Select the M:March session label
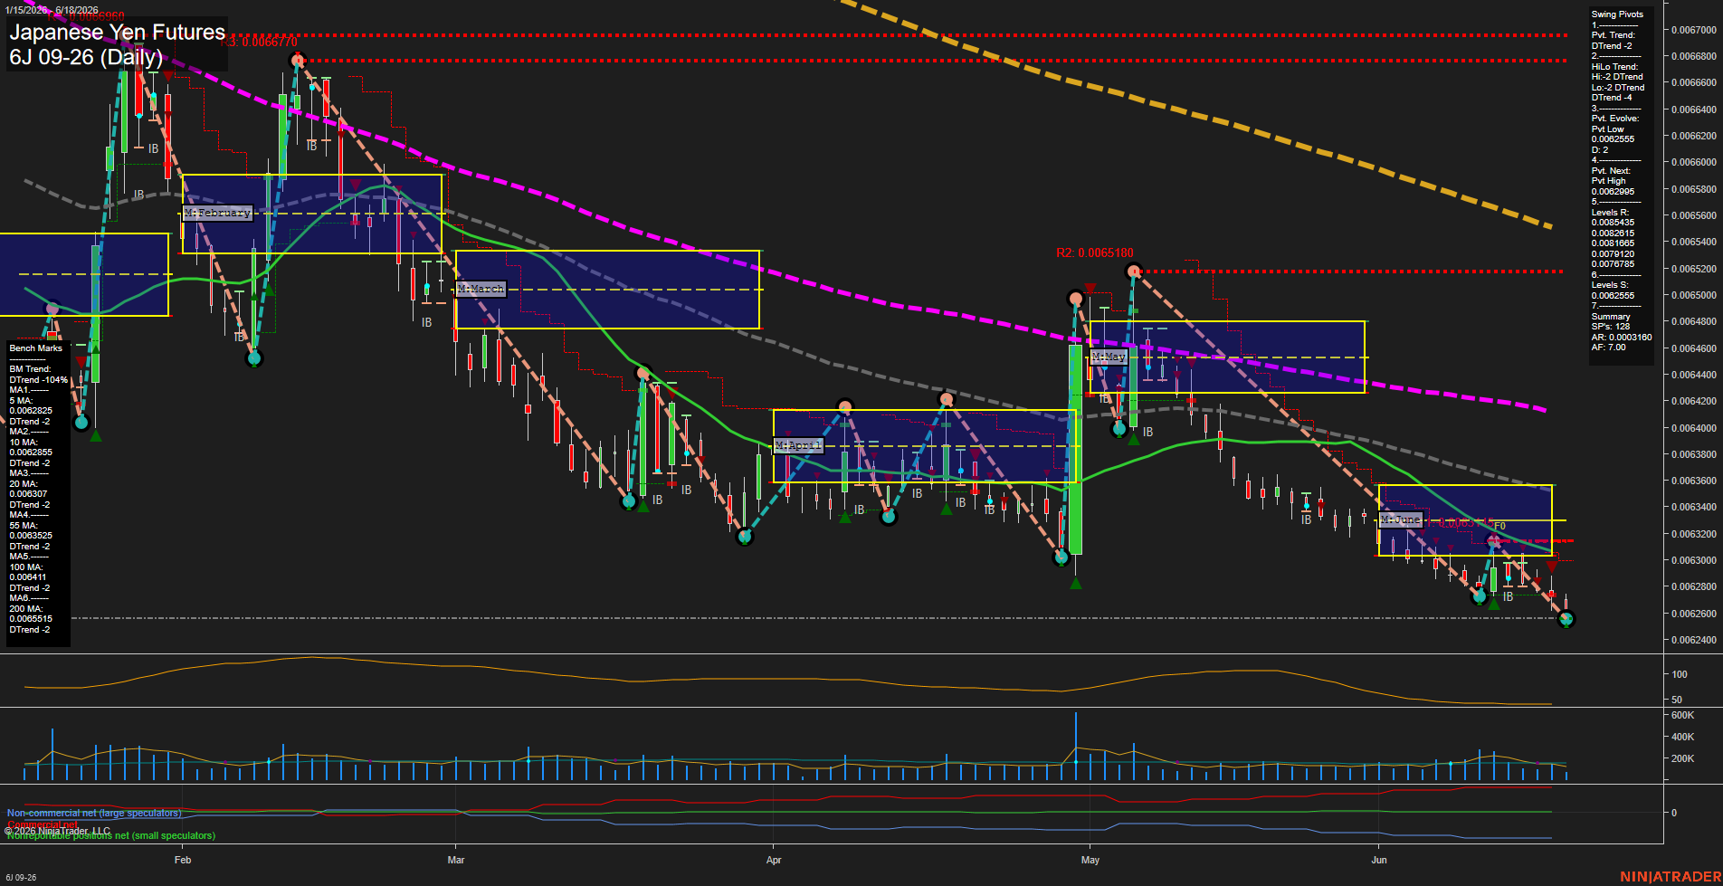 pos(481,289)
